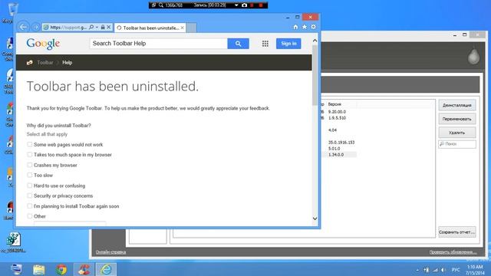
Task: Select the version 9.20.00.0 row
Action: [x=337, y=112]
